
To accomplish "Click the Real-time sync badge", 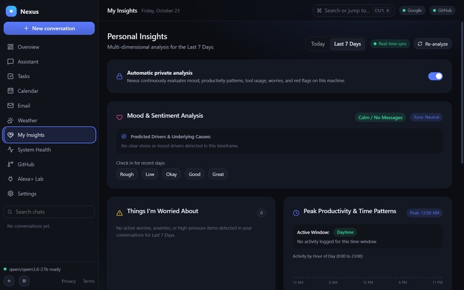I will tap(390, 44).
